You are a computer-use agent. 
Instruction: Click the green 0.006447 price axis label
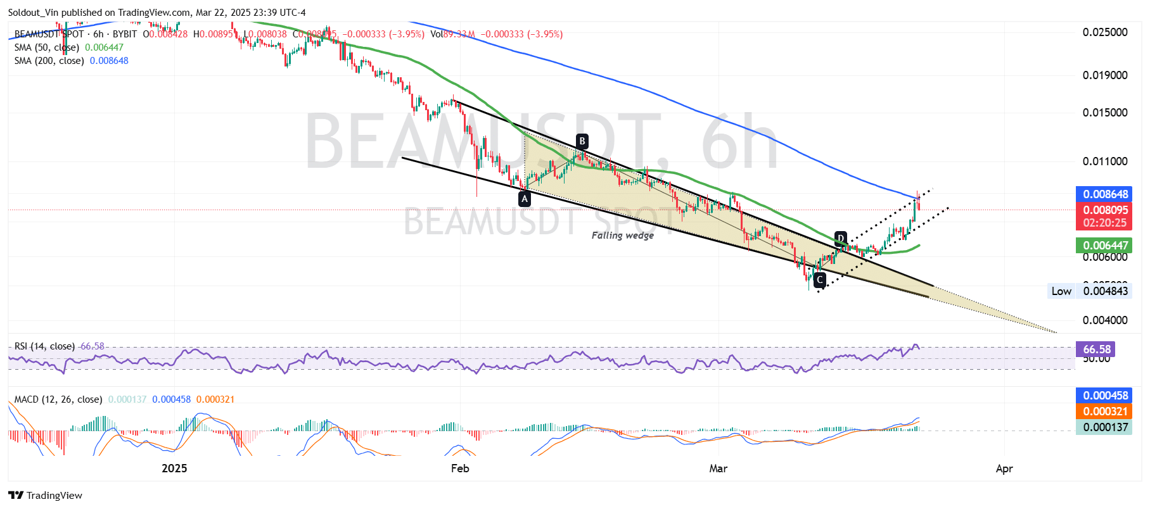pos(1105,245)
